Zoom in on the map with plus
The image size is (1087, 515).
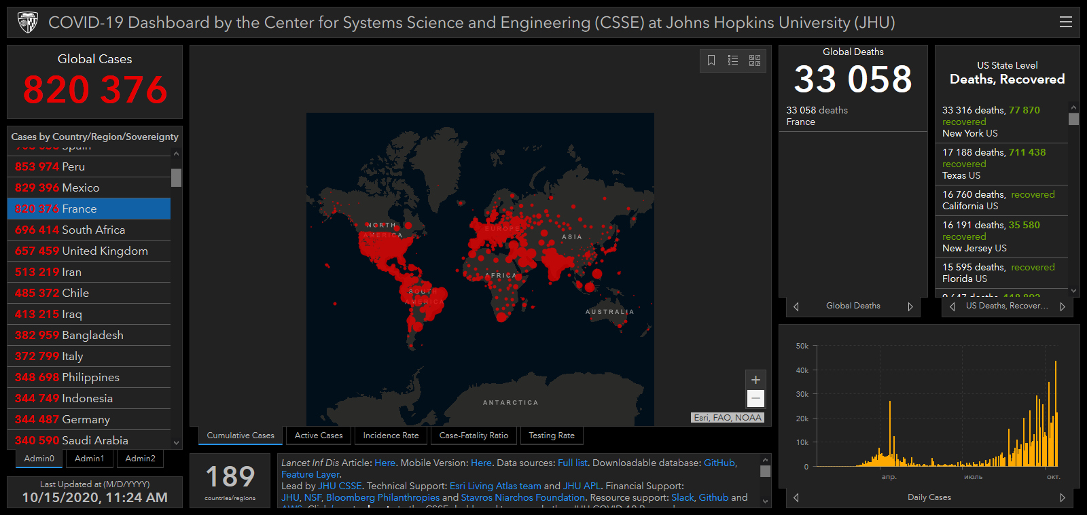click(x=755, y=380)
